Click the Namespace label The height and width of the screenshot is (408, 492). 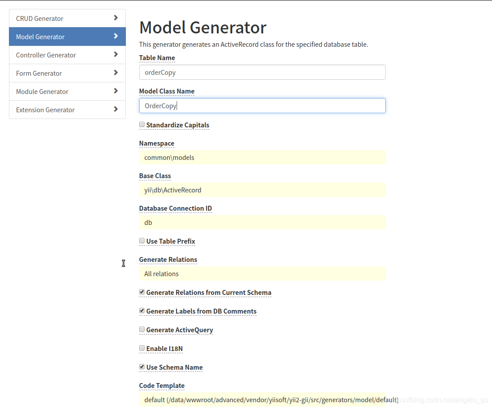157,143
